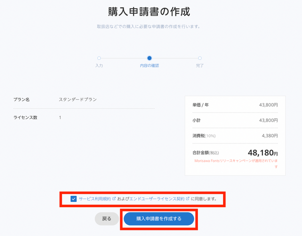Click the ライセンス数 value 1
This screenshot has width=302, height=236.
(x=60, y=117)
